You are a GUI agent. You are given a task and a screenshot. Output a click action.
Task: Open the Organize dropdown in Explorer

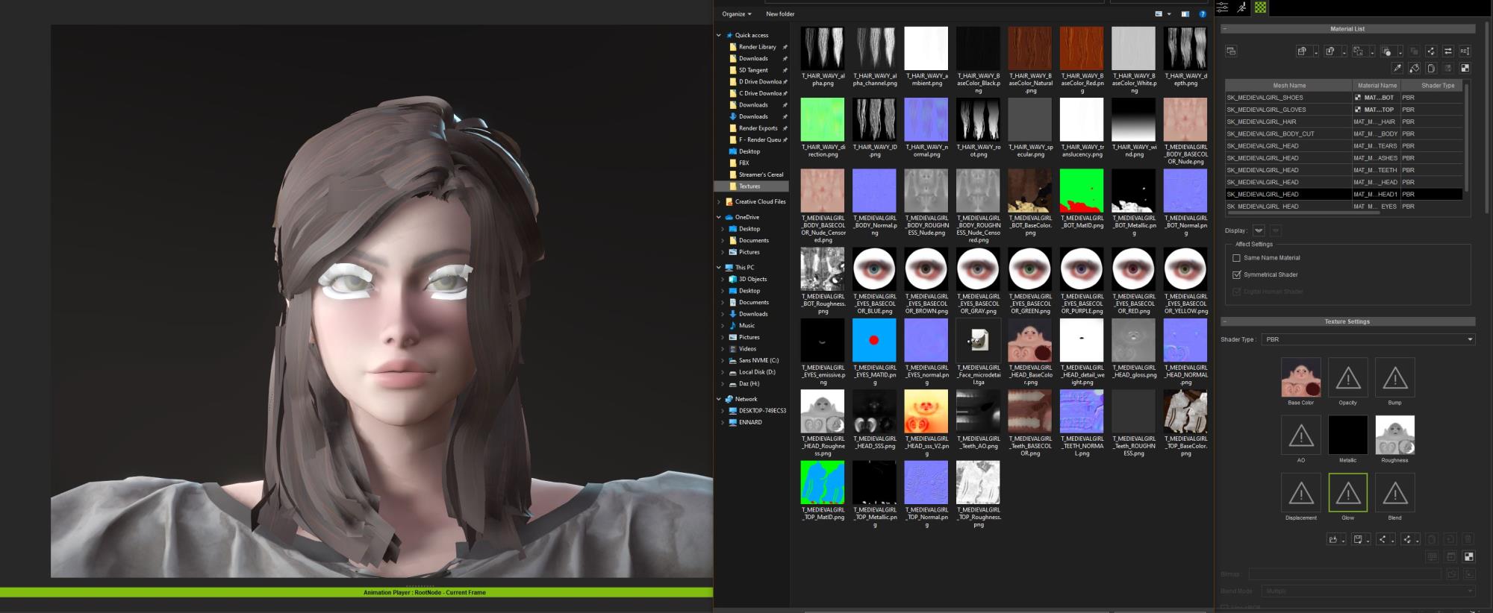tap(736, 14)
